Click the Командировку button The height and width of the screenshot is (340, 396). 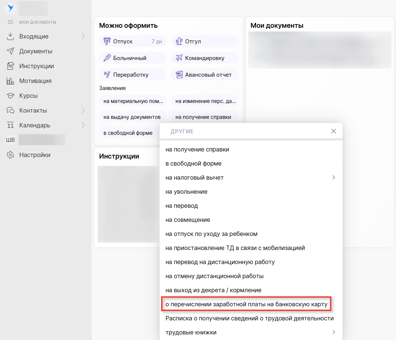pos(204,58)
